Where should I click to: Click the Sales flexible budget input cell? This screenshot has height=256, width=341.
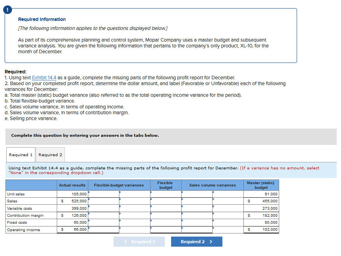[166, 201]
